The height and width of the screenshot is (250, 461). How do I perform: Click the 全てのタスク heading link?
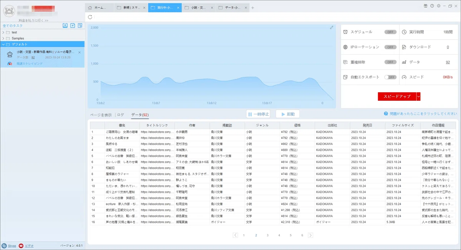click(13, 25)
